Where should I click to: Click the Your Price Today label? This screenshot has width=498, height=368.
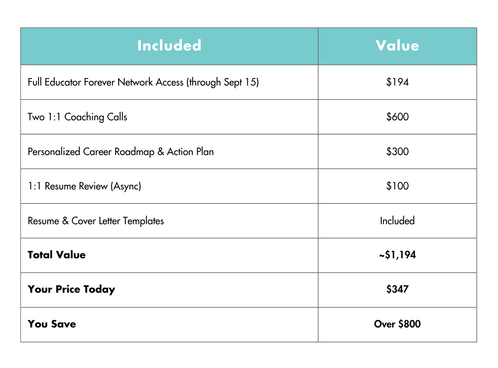71,289
